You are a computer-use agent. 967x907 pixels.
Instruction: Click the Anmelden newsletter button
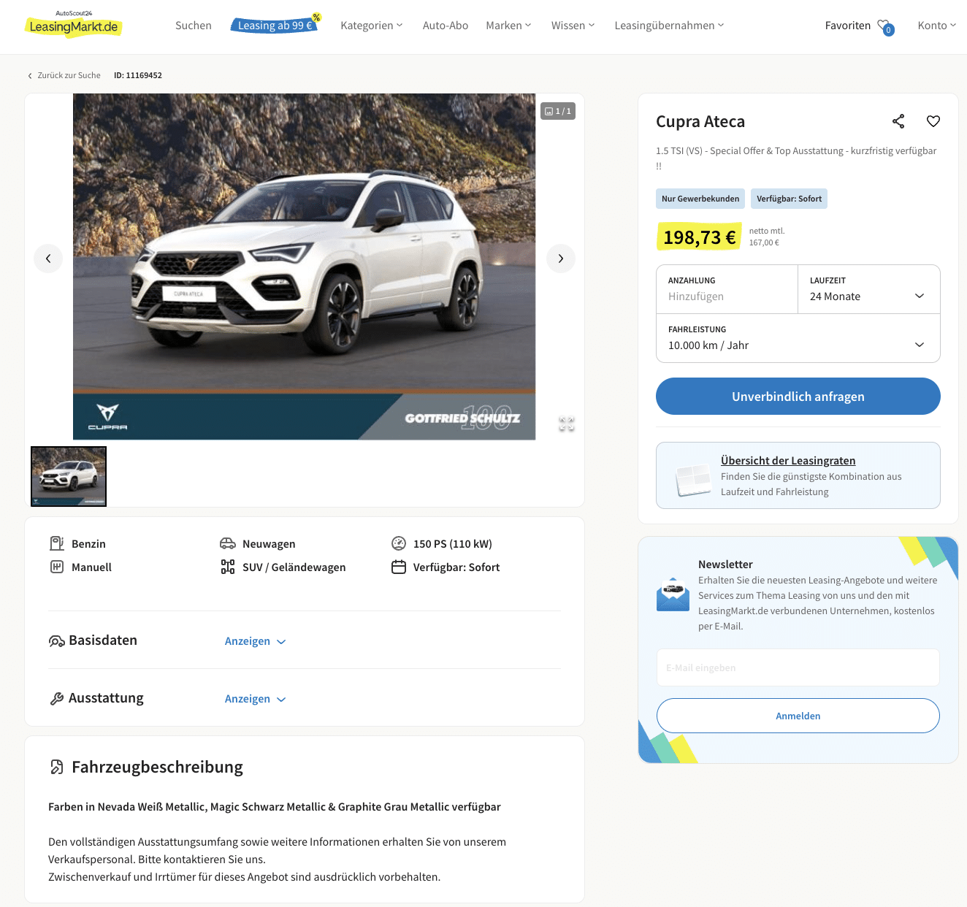pyautogui.click(x=798, y=716)
